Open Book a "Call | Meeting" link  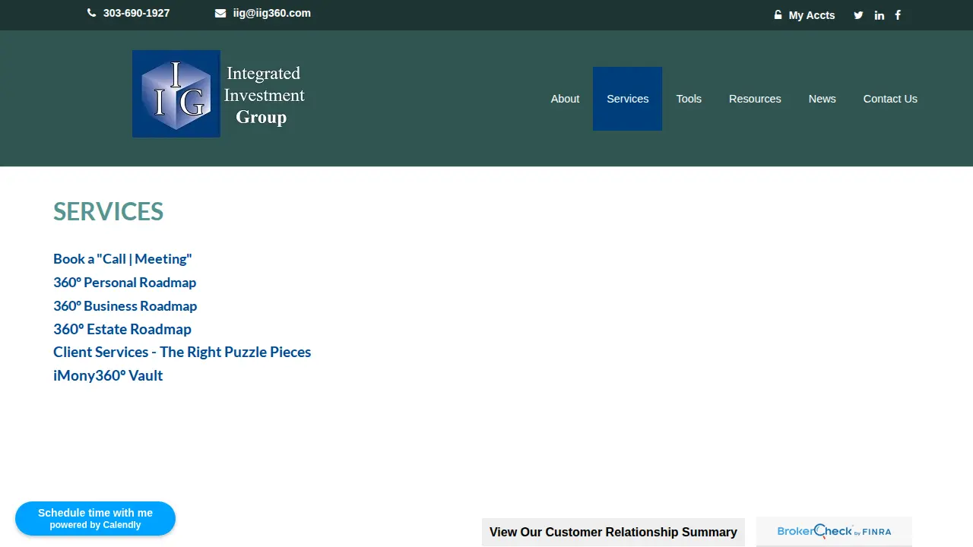click(122, 259)
